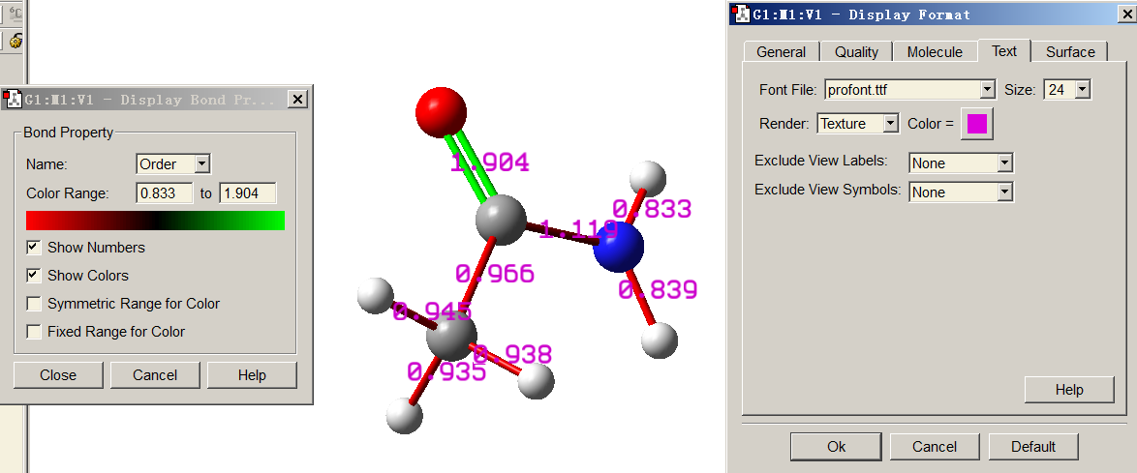Select the blue nitrogen atom
1137x473 pixels.
(x=619, y=248)
